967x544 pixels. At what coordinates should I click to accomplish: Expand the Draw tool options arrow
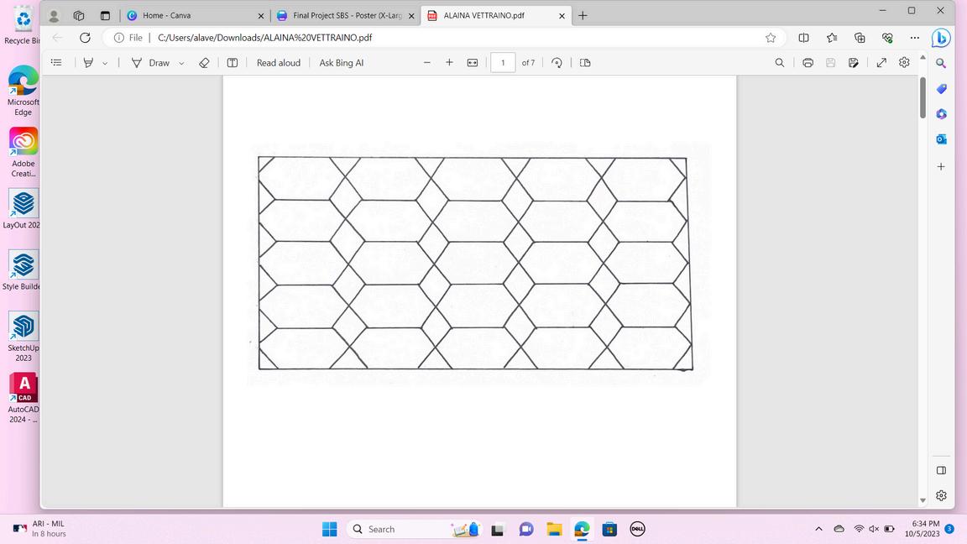pyautogui.click(x=181, y=63)
